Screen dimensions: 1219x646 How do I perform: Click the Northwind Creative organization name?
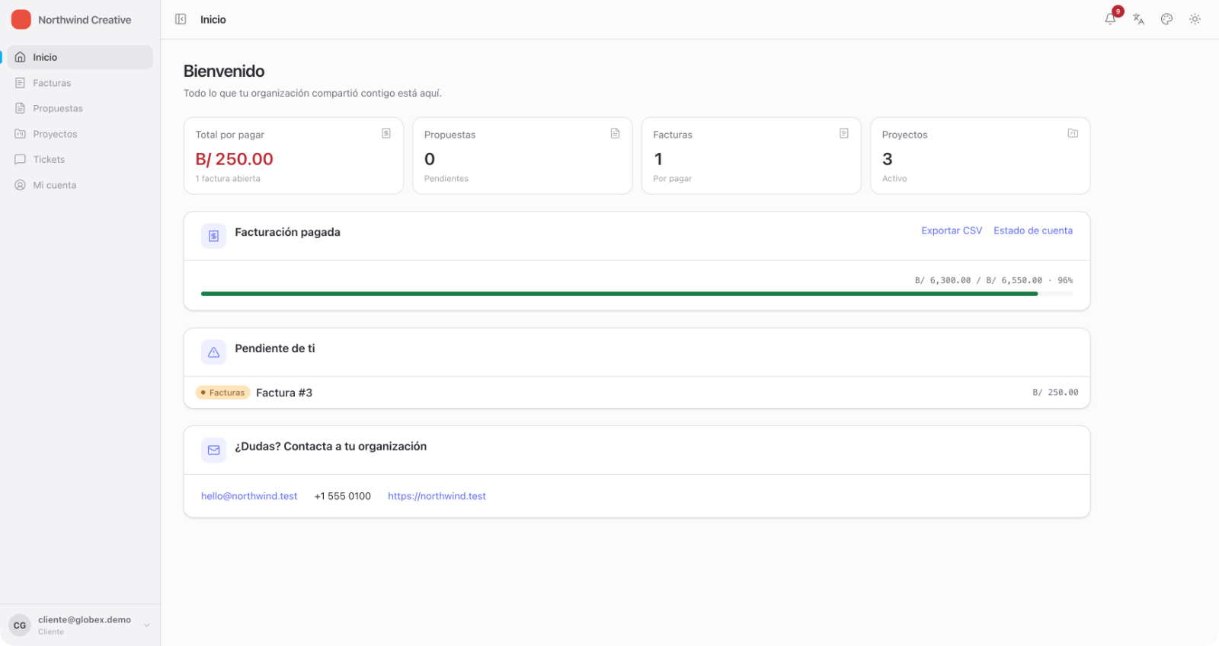coord(85,20)
